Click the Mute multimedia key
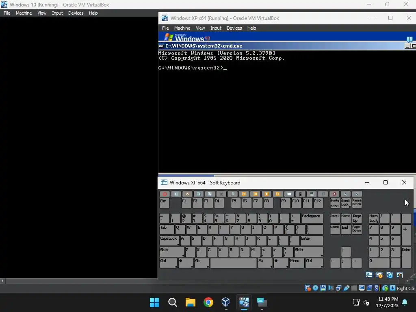 (x=334, y=194)
